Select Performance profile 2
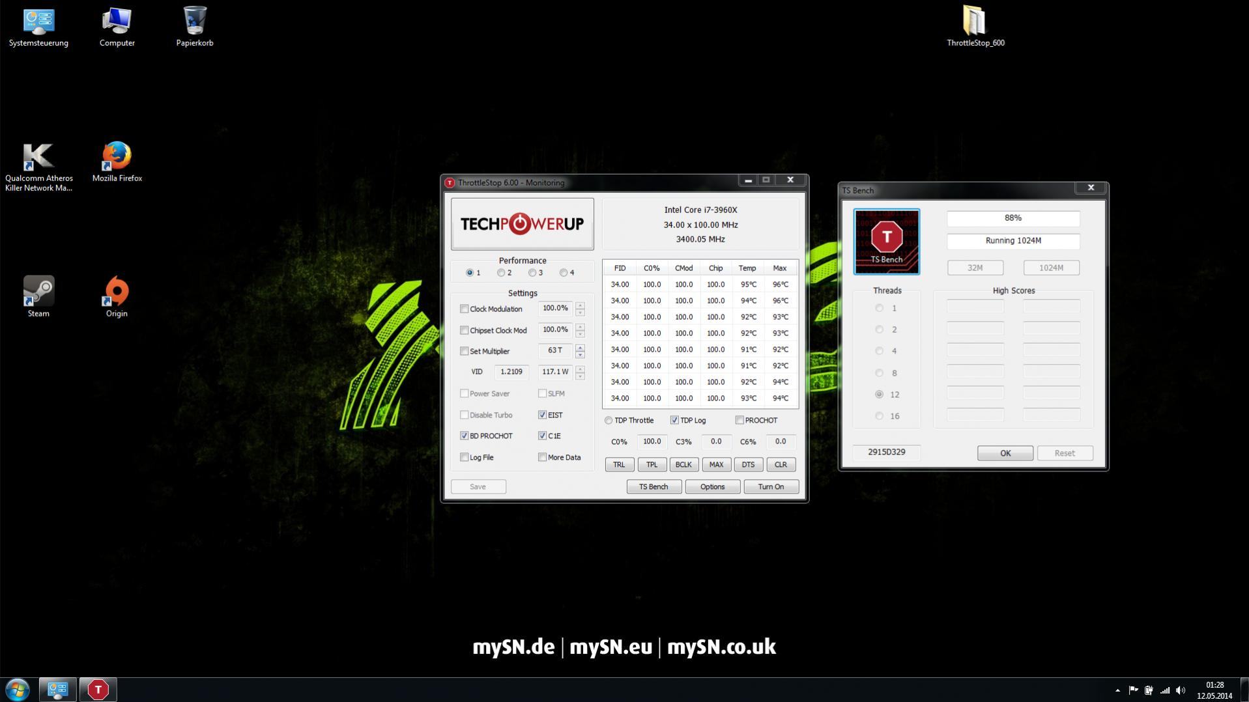The height and width of the screenshot is (702, 1249). [501, 273]
